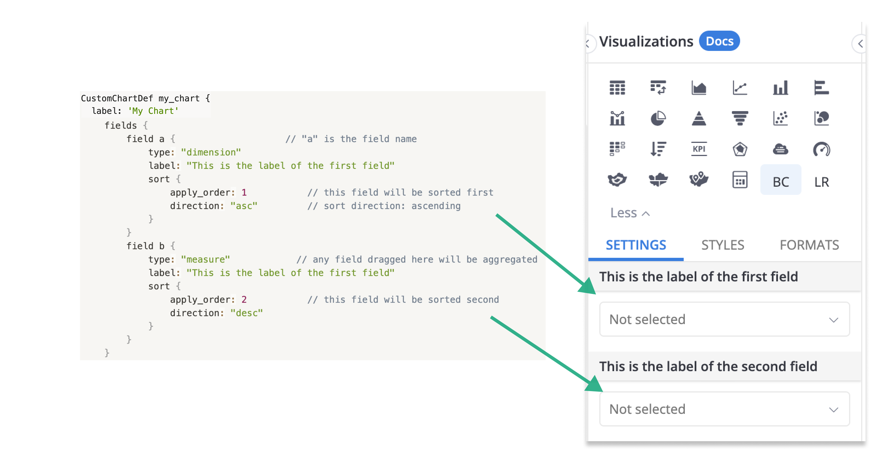
Task: Pick the Column chart visualization
Action: click(x=780, y=88)
